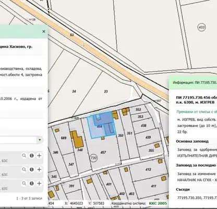
Task: Click parcel label 403 on the map
Action: pyautogui.click(x=131, y=194)
